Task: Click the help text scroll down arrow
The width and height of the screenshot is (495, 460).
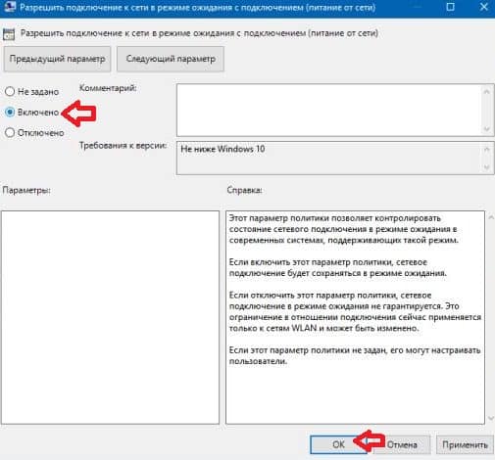Action: pyautogui.click(x=491, y=418)
